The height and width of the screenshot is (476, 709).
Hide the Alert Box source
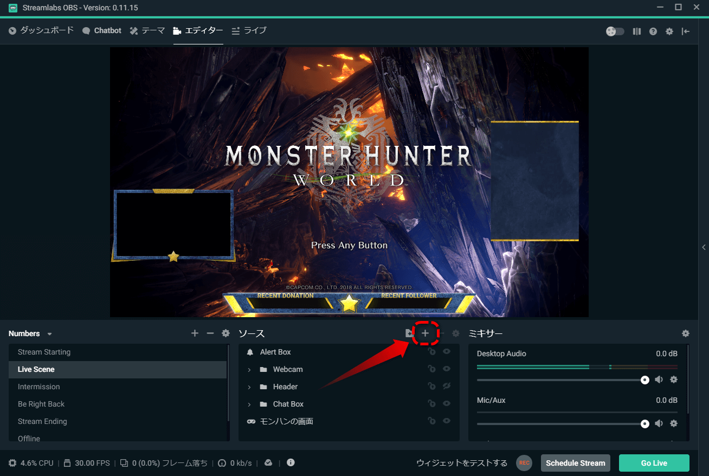[447, 352]
